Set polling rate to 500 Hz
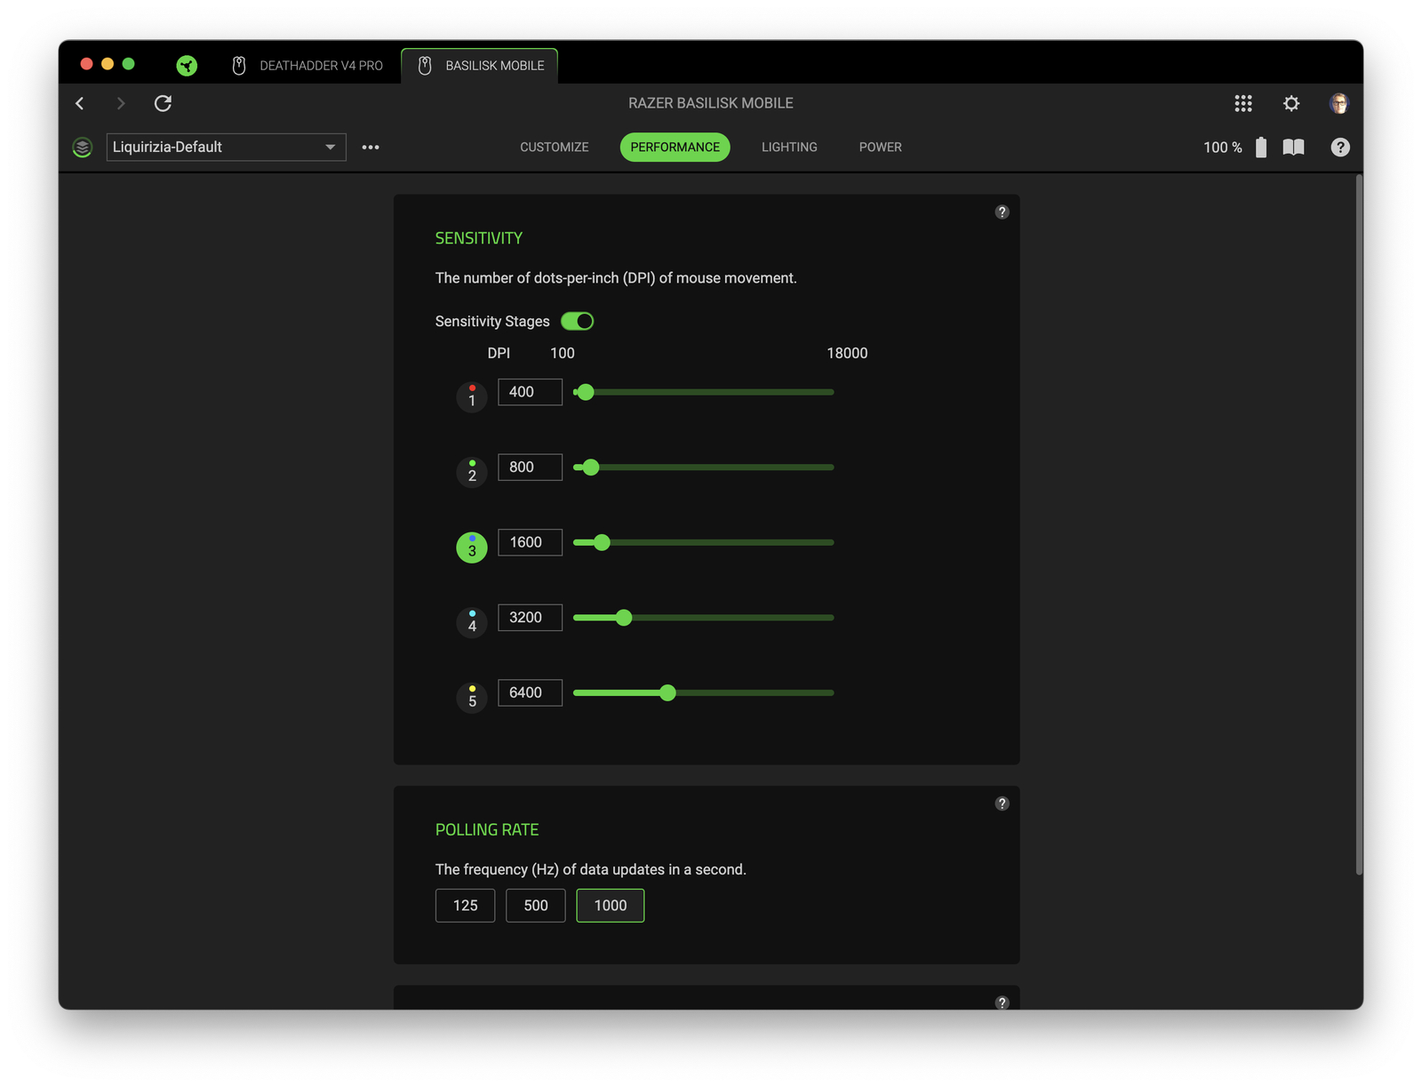Viewport: 1422px width, 1087px height. click(536, 906)
